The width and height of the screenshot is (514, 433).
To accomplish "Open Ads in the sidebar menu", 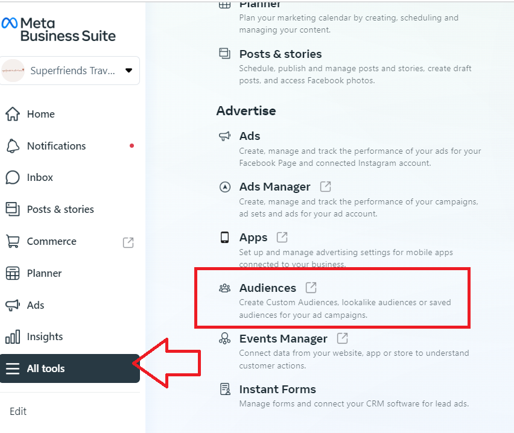I will tap(36, 305).
